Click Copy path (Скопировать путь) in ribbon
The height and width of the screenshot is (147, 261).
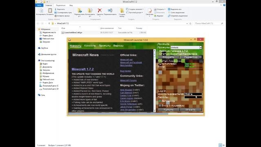[63, 13]
